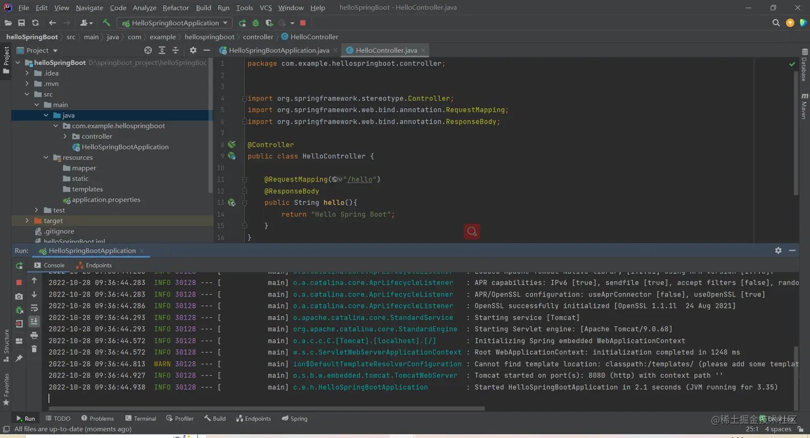Click the Rerun icon in Run panel
The image size is (810, 438).
click(x=19, y=266)
